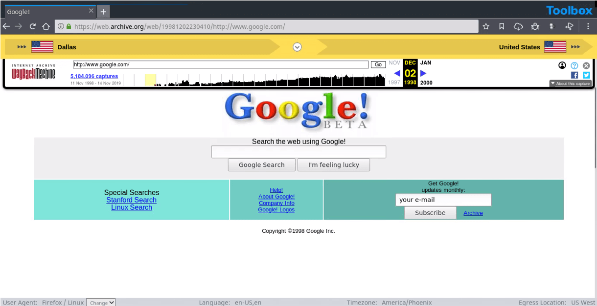Star this page as a favorite
597x306 pixels.
coord(486,26)
